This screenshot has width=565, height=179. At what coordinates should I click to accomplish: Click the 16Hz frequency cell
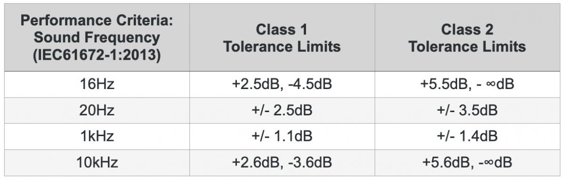(x=97, y=84)
